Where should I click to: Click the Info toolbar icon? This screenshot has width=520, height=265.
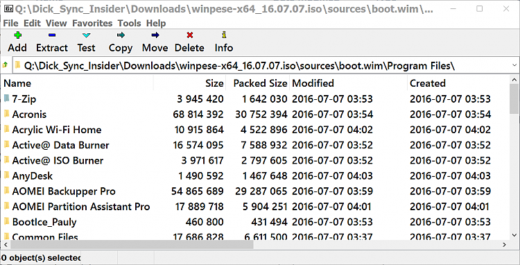click(x=224, y=35)
